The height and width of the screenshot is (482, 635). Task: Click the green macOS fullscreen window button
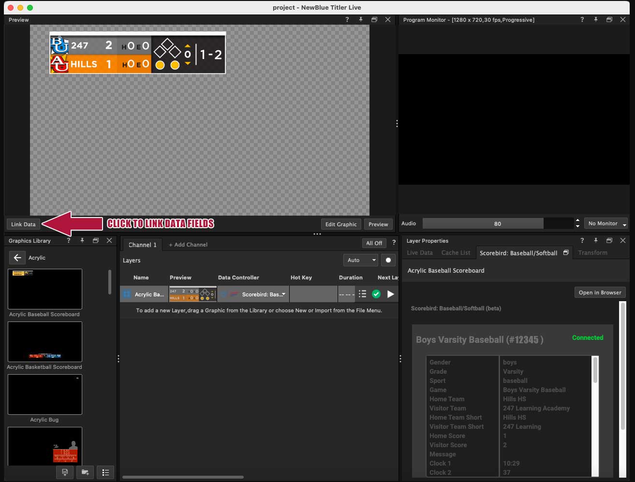coord(30,8)
